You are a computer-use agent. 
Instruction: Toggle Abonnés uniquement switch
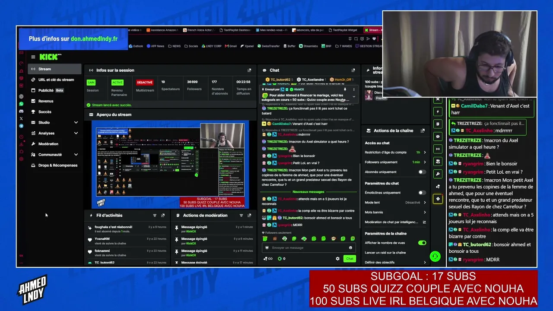pos(422,172)
